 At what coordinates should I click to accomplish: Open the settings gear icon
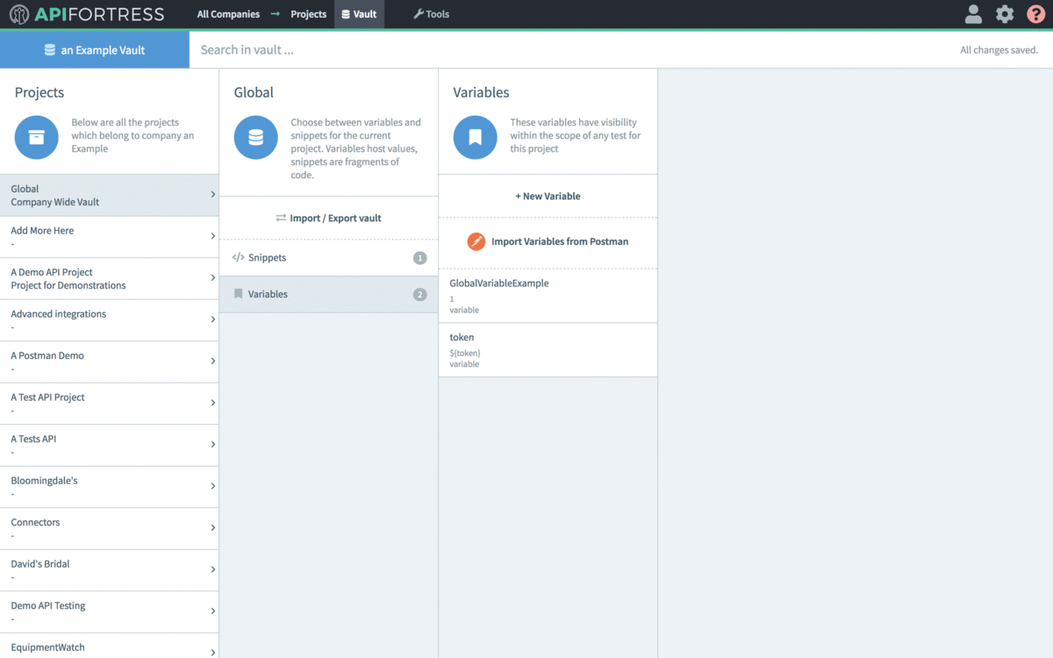[1005, 14]
